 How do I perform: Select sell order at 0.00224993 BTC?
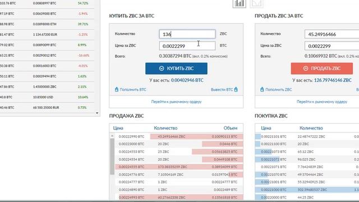tap(179, 198)
